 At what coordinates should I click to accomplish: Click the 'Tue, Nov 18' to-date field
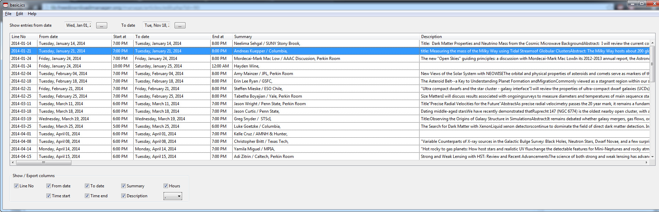(x=156, y=25)
